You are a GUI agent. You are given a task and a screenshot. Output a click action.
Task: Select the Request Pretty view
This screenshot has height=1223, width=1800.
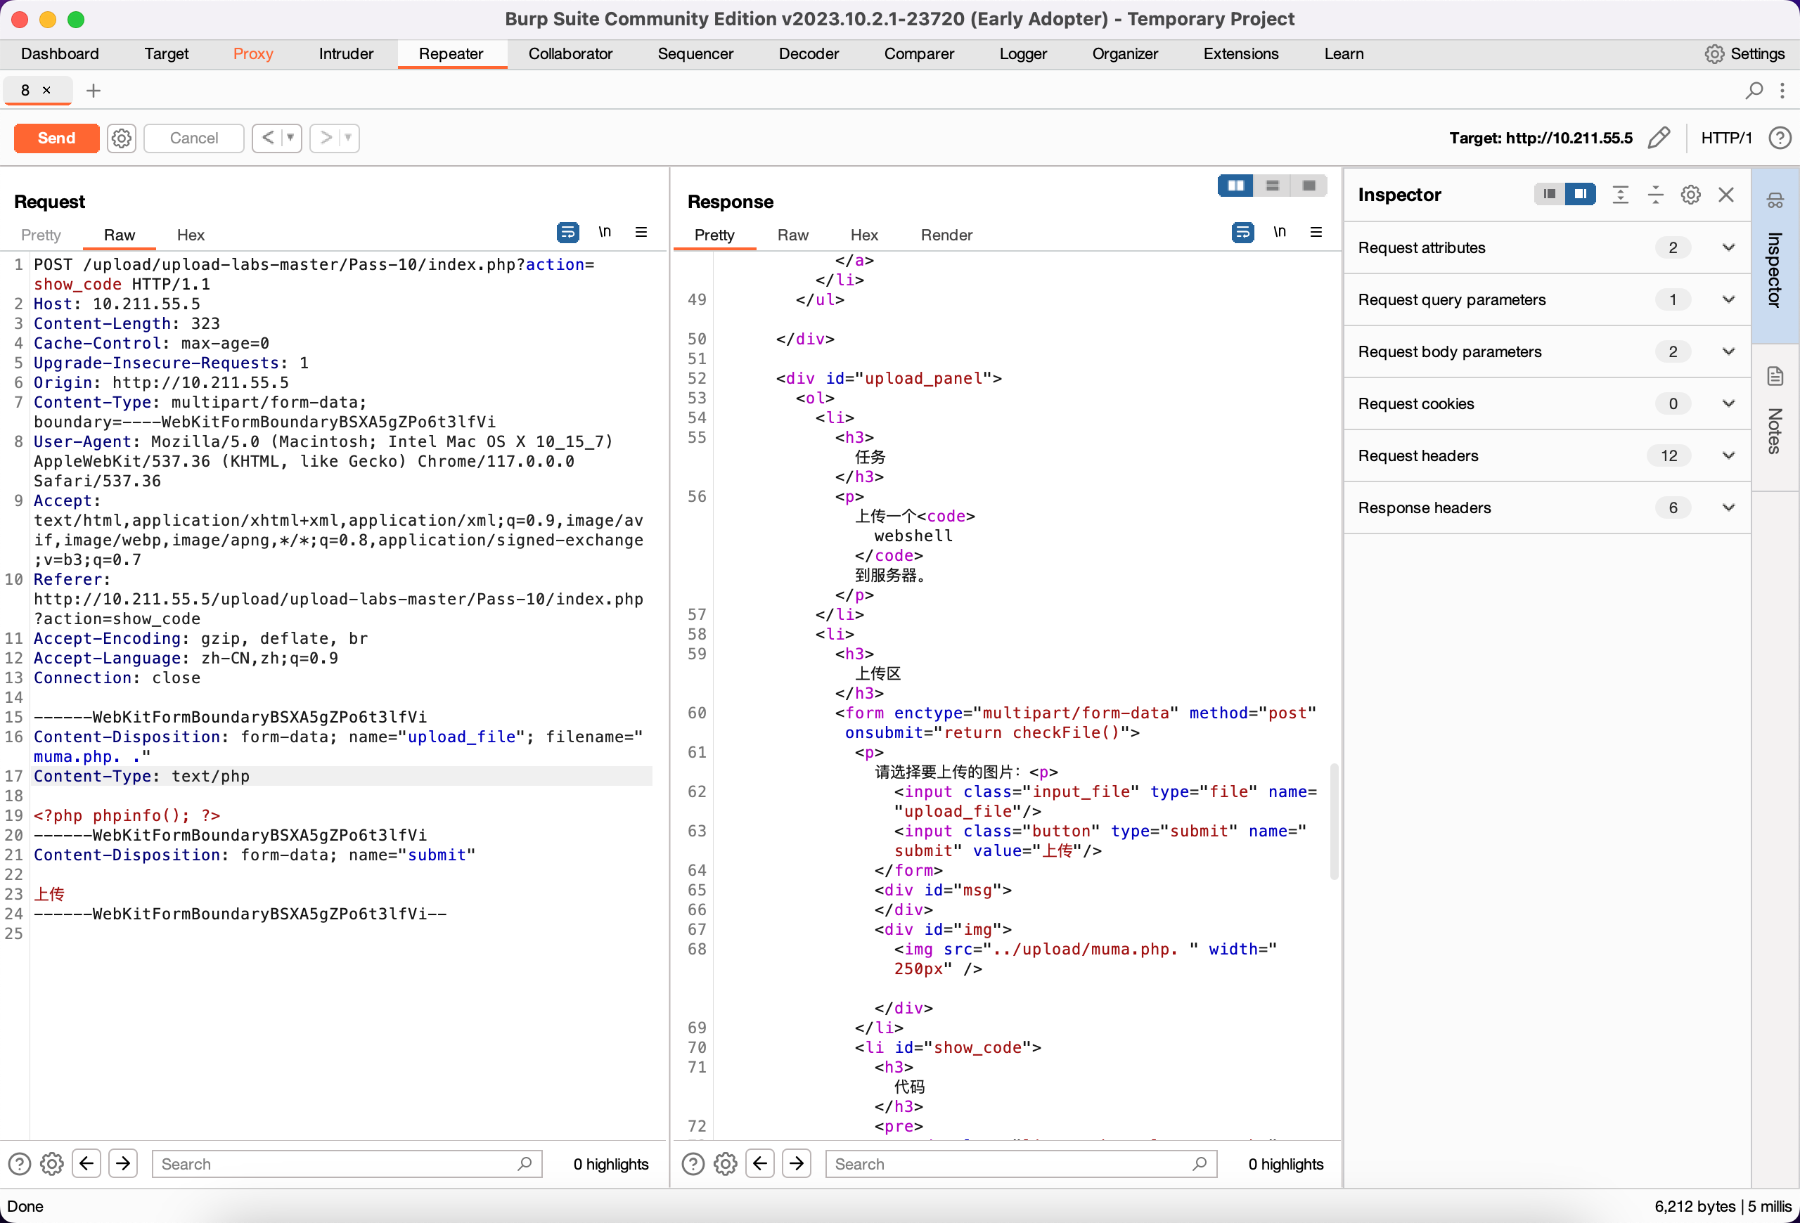[40, 235]
